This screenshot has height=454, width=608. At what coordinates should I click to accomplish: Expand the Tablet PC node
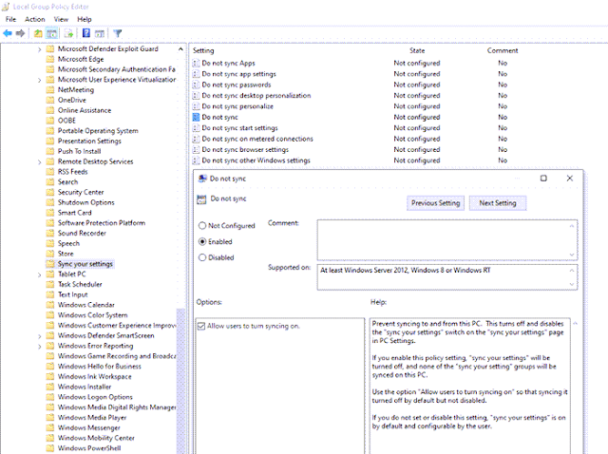pos(40,274)
